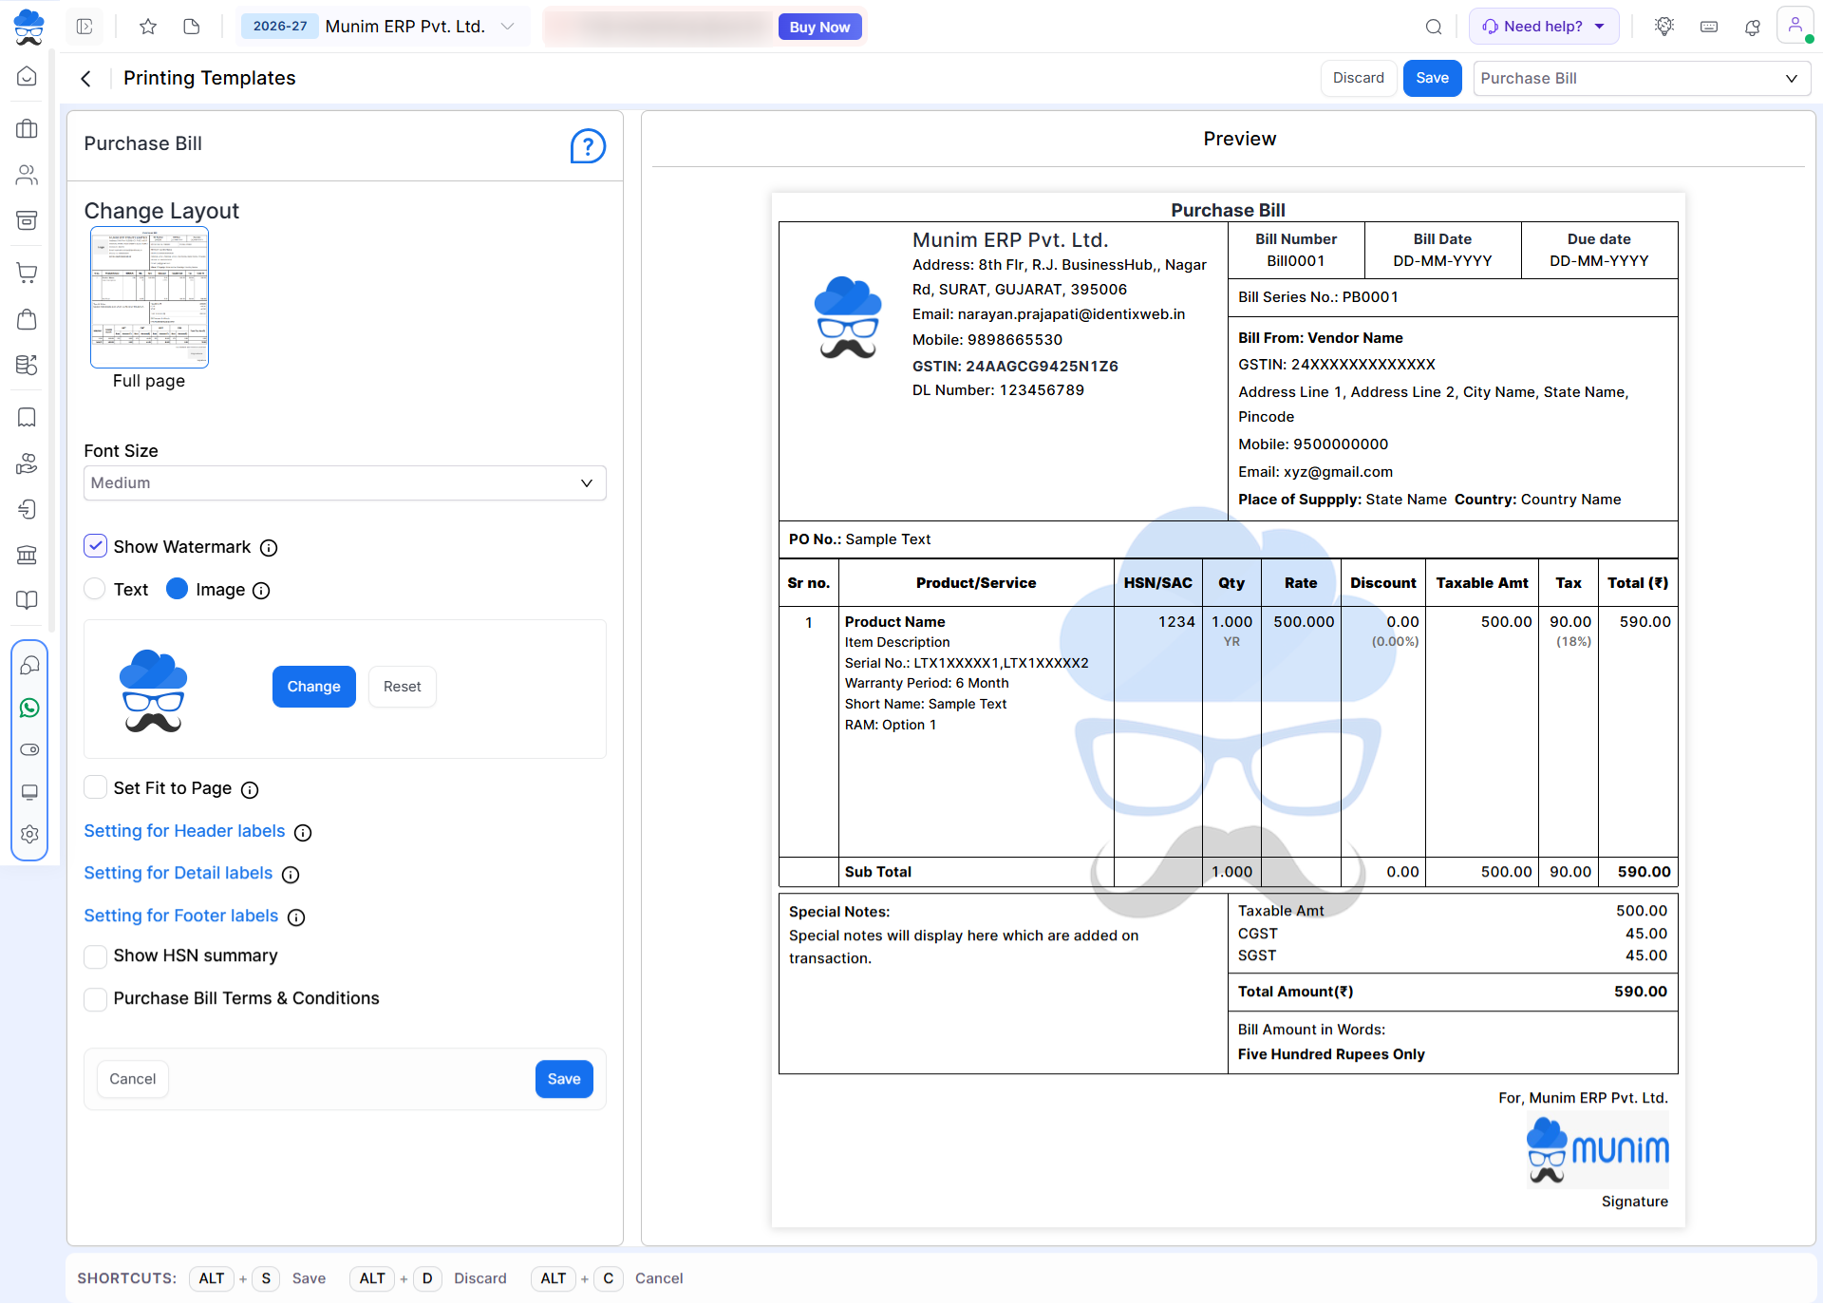
Task: Click Save at bottom of settings panel
Action: (564, 1079)
